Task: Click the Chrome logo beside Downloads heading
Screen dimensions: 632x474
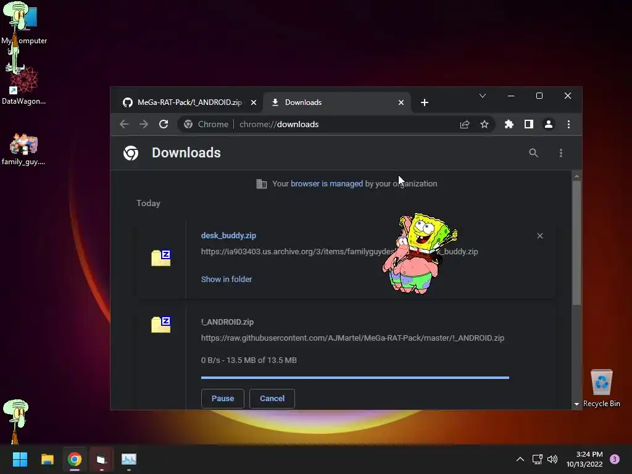Action: (x=131, y=153)
